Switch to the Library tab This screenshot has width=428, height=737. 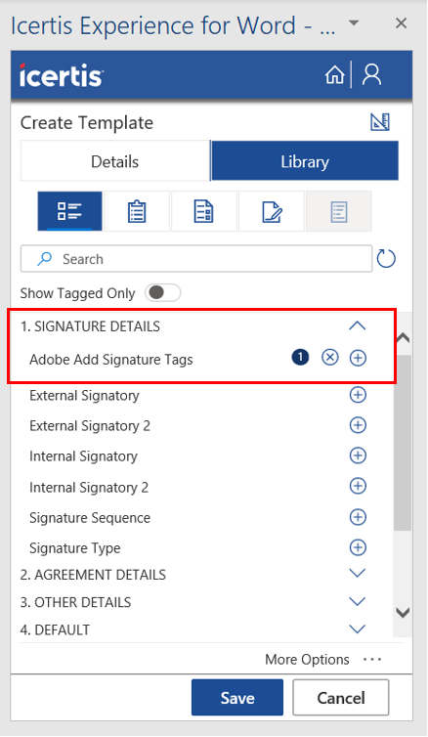[x=305, y=161]
